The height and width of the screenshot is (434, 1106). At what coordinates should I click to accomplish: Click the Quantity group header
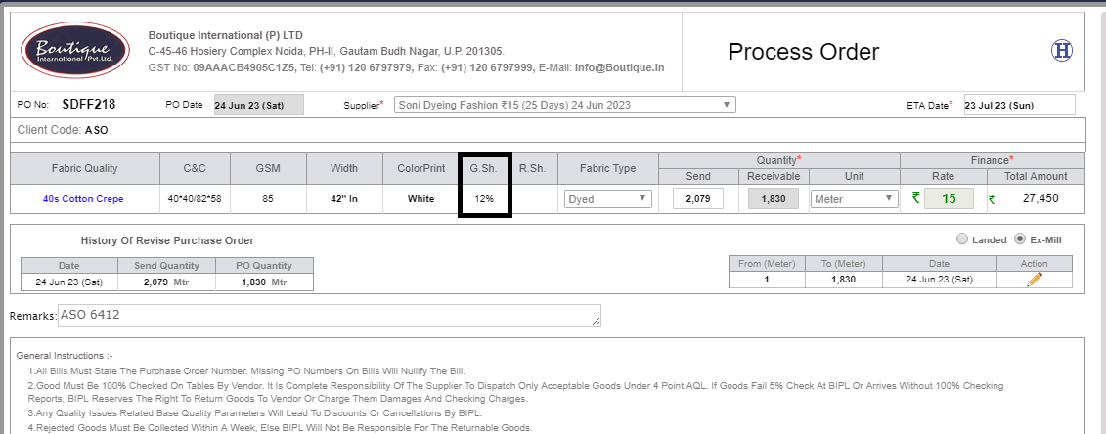[778, 160]
